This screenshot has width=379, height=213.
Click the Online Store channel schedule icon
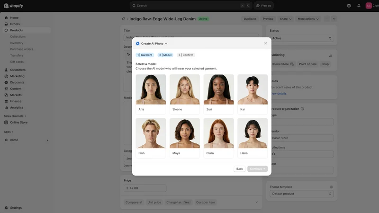(292, 64)
